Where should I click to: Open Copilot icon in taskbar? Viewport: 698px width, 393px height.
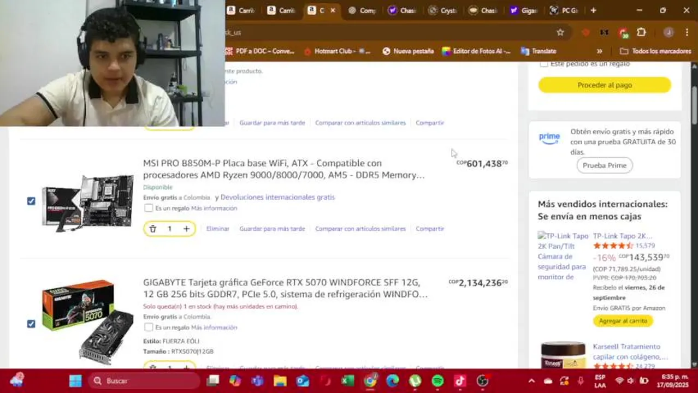click(x=235, y=380)
